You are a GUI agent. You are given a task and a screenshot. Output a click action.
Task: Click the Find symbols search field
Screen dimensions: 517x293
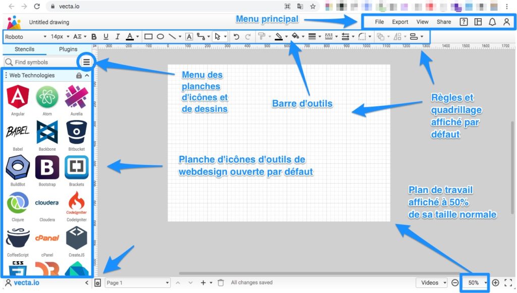[40, 62]
